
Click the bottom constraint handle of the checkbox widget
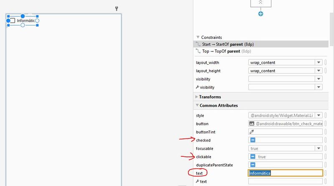(x=23, y=25)
